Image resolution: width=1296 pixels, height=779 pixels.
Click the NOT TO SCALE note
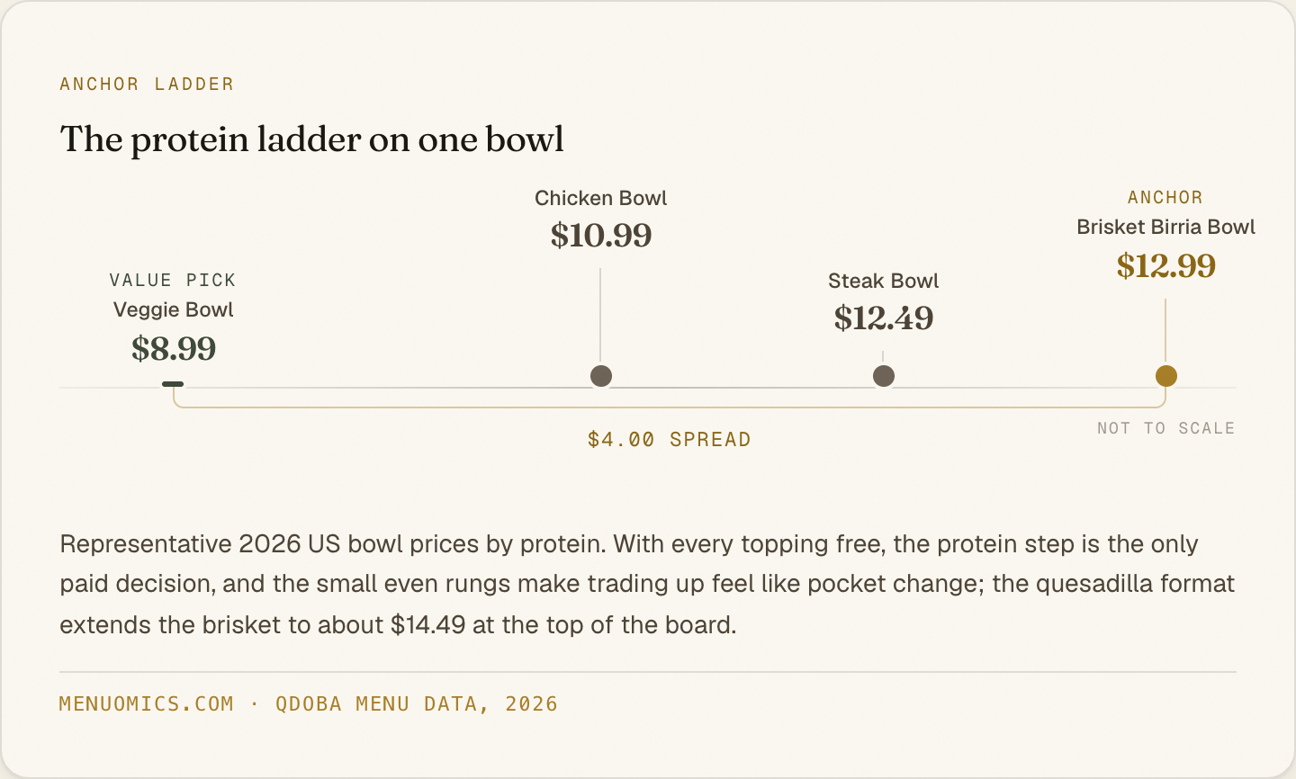[x=1166, y=428]
